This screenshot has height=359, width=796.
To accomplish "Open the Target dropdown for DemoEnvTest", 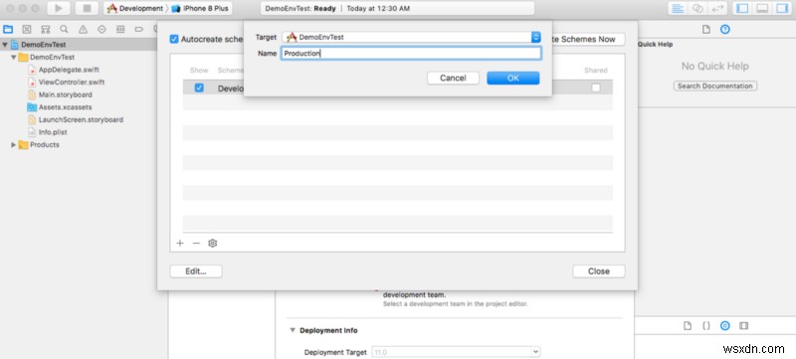I will tap(412, 37).
